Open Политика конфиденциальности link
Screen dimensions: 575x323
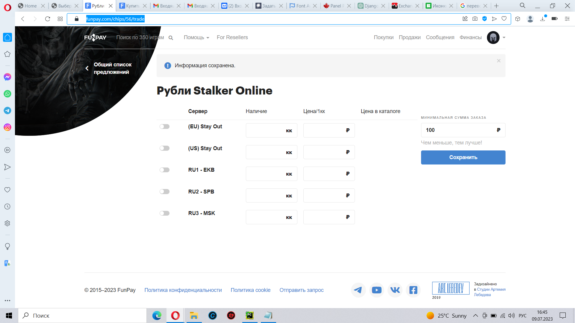tap(183, 290)
